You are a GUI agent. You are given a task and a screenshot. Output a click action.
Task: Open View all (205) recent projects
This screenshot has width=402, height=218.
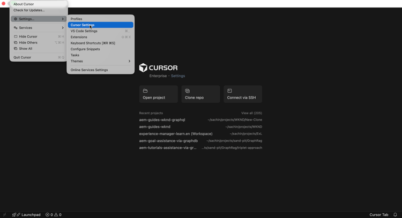click(x=251, y=113)
